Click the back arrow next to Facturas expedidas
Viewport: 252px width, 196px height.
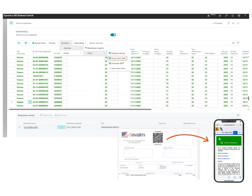tap(11, 23)
